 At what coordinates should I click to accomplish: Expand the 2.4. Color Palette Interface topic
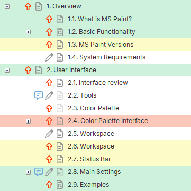click(28, 121)
